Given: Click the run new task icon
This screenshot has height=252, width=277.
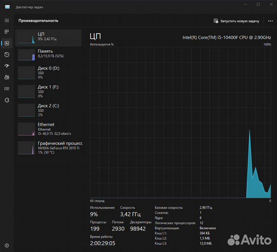Looking at the screenshot, I should tap(216, 21).
